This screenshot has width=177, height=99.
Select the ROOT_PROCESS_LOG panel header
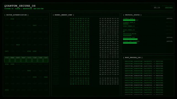(133, 57)
